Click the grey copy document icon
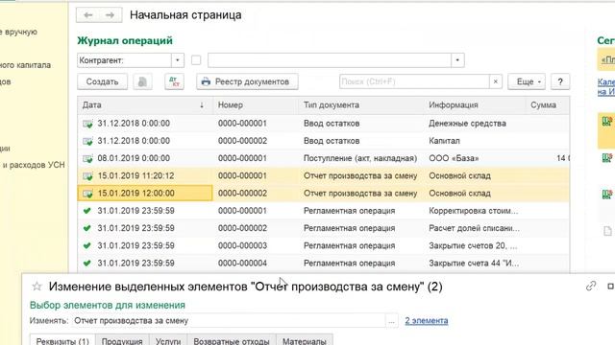Screen dimensions: 615x345 pyautogui.click(x=142, y=81)
